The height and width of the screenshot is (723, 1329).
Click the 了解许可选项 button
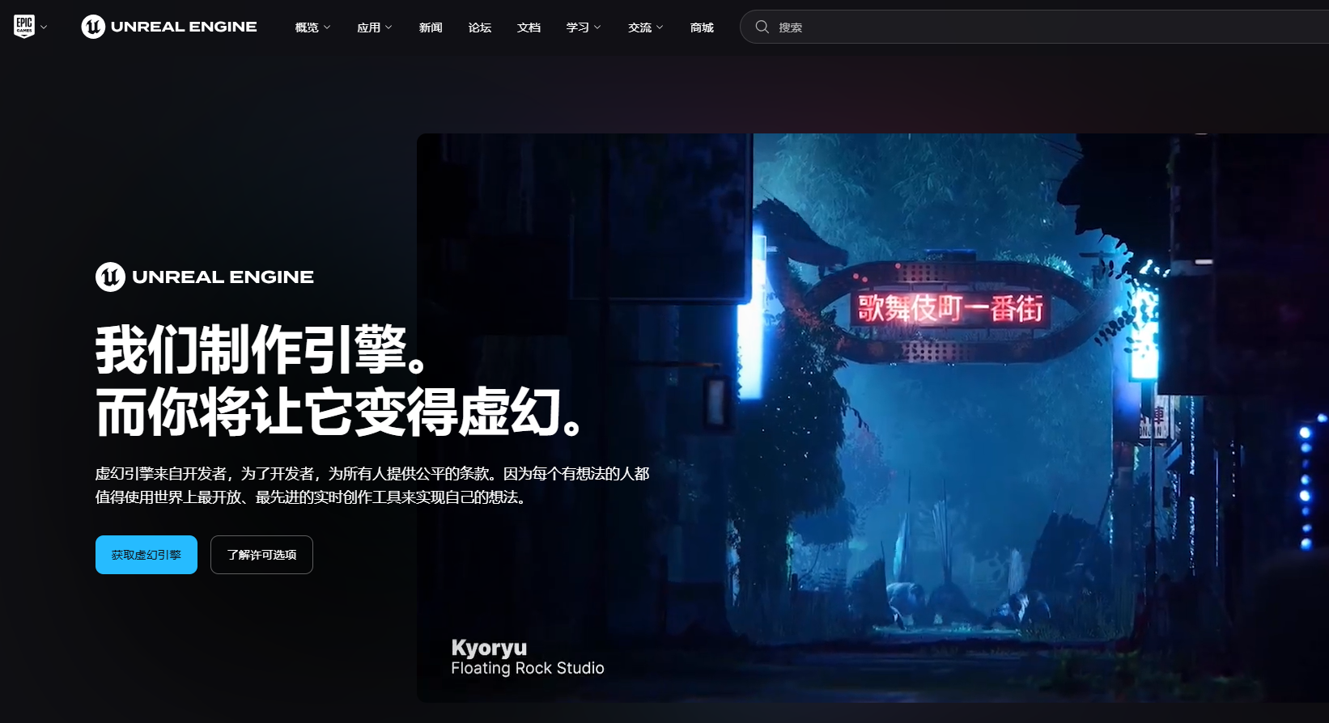coord(261,555)
